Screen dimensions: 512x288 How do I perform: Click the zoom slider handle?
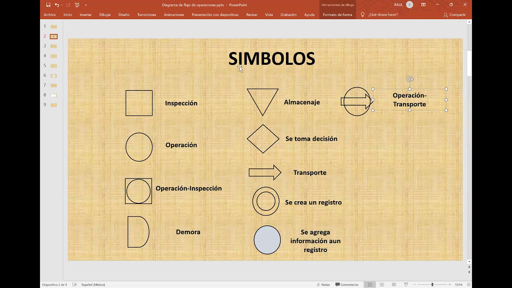pos(432,285)
